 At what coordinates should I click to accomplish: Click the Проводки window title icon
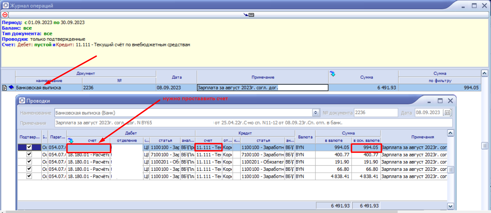(x=22, y=101)
